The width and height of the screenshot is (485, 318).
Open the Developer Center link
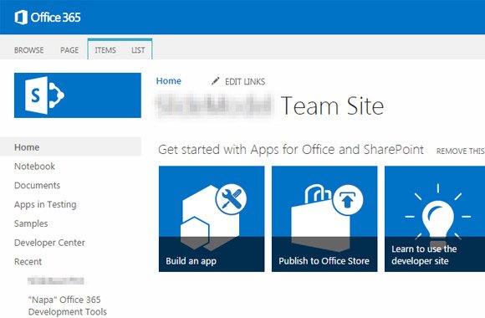(49, 243)
